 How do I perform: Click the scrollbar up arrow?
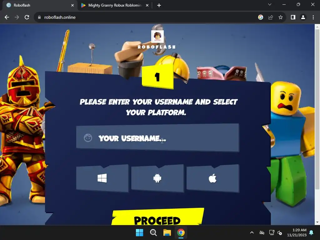tap(317, 27)
